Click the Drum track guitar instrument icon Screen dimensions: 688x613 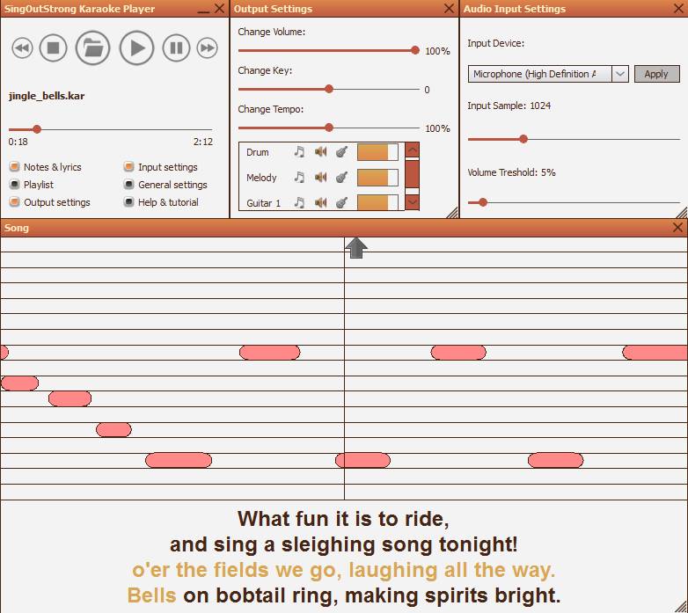coord(342,152)
